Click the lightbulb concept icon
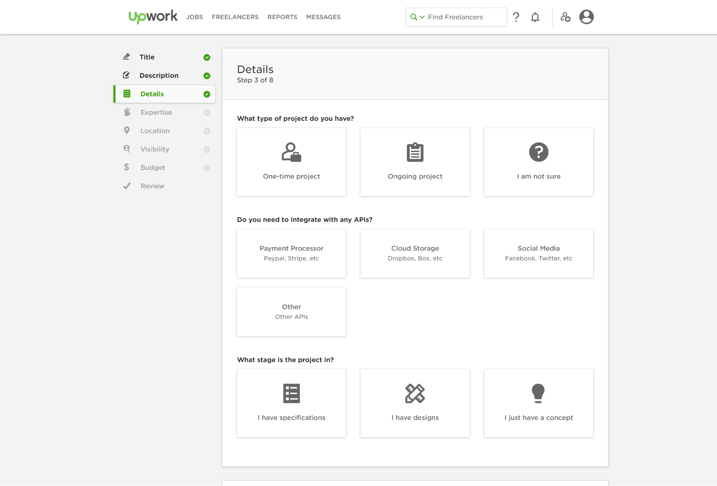 [x=538, y=394]
